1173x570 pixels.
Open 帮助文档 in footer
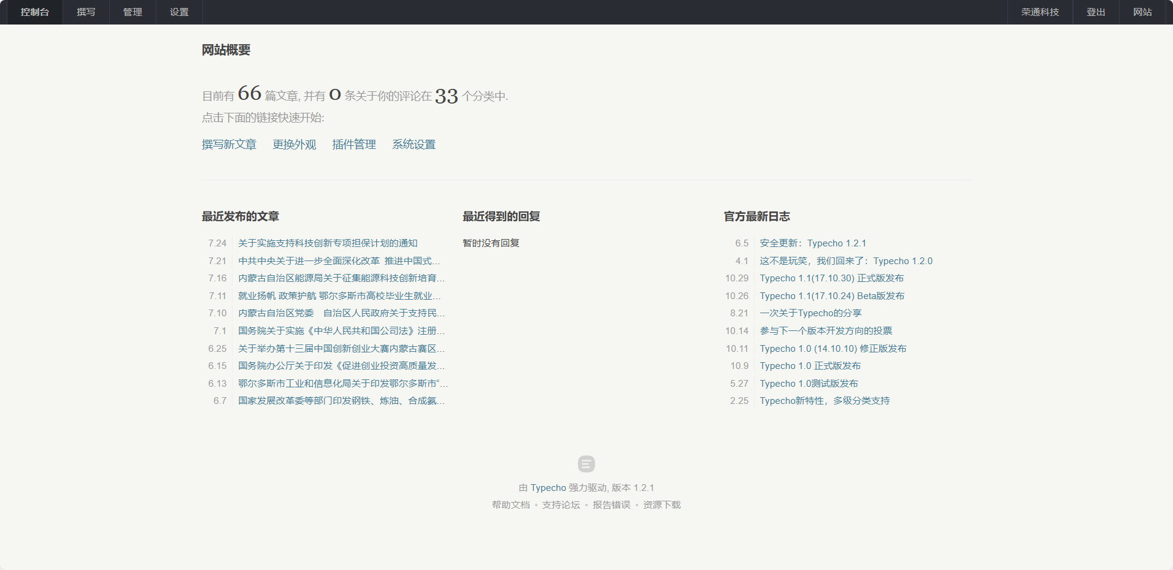coord(511,505)
